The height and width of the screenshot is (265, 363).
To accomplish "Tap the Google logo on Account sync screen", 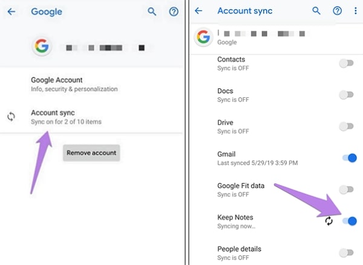I will point(203,37).
